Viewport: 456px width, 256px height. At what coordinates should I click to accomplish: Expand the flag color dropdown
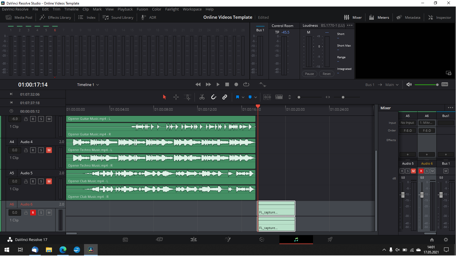click(243, 97)
